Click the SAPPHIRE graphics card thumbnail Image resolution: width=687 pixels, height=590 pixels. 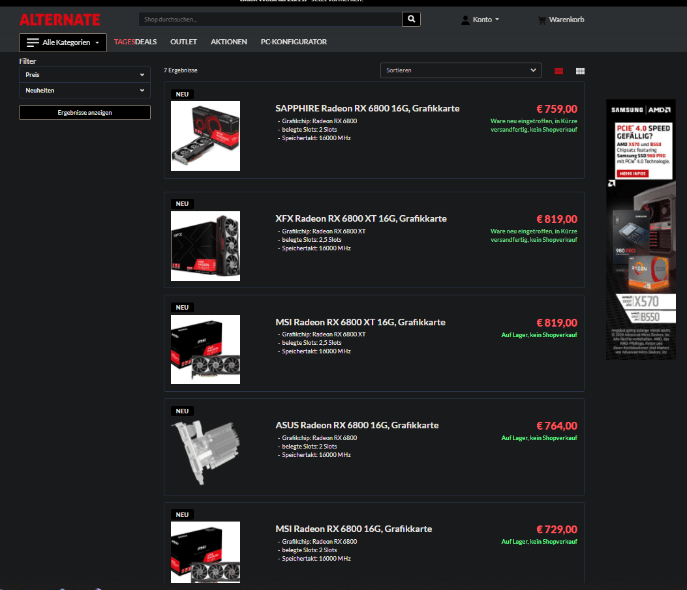point(206,136)
